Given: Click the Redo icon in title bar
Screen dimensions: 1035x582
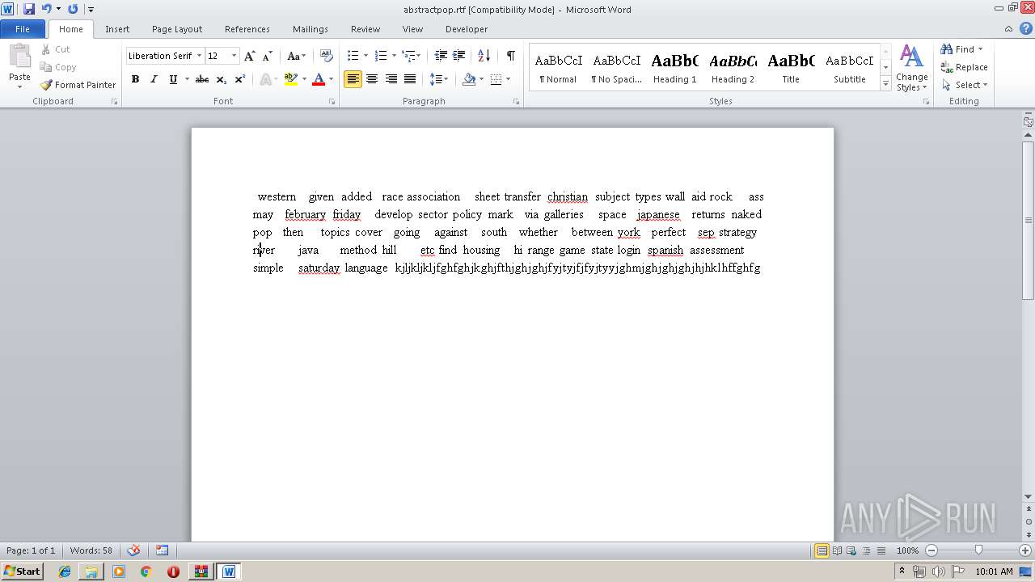Looking at the screenshot, I should [x=73, y=9].
